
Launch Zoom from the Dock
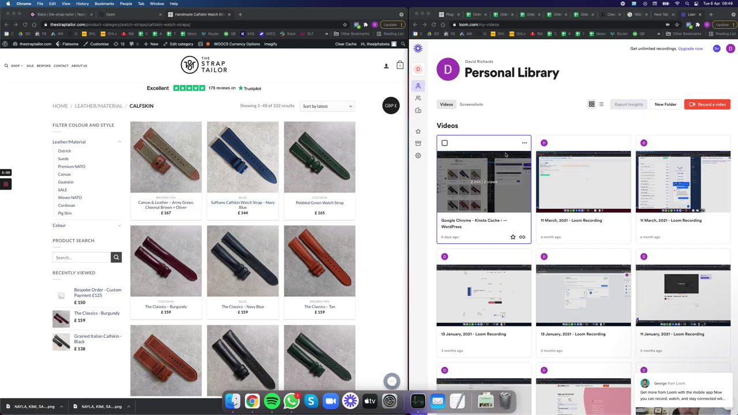tap(330, 401)
